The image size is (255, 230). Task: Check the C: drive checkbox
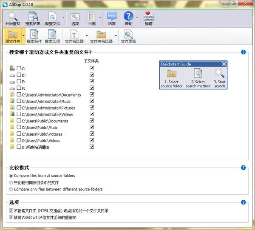pos(19,68)
